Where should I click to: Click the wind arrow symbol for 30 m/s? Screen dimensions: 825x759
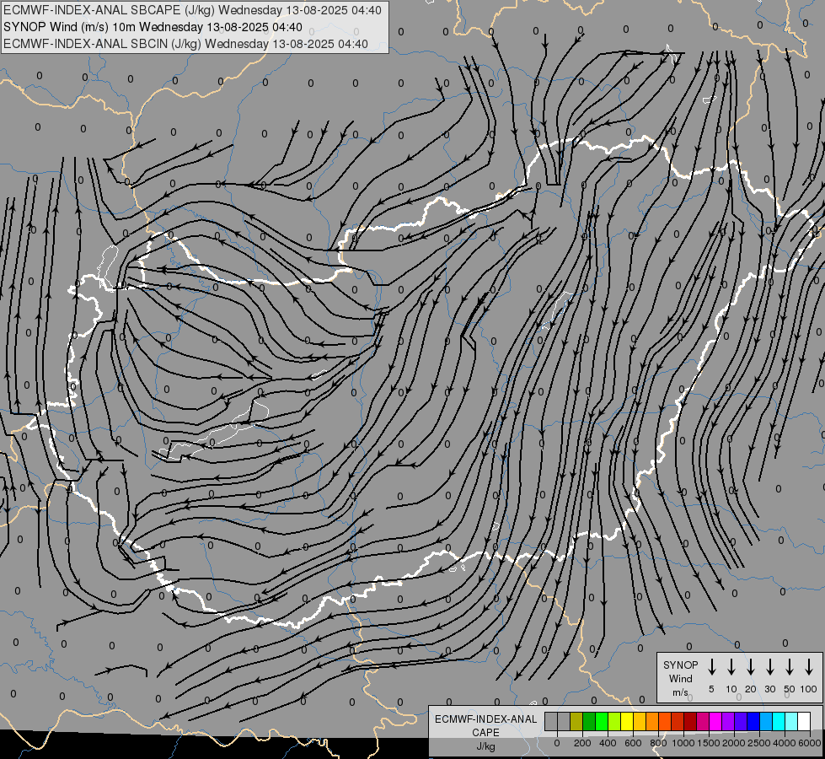[769, 667]
